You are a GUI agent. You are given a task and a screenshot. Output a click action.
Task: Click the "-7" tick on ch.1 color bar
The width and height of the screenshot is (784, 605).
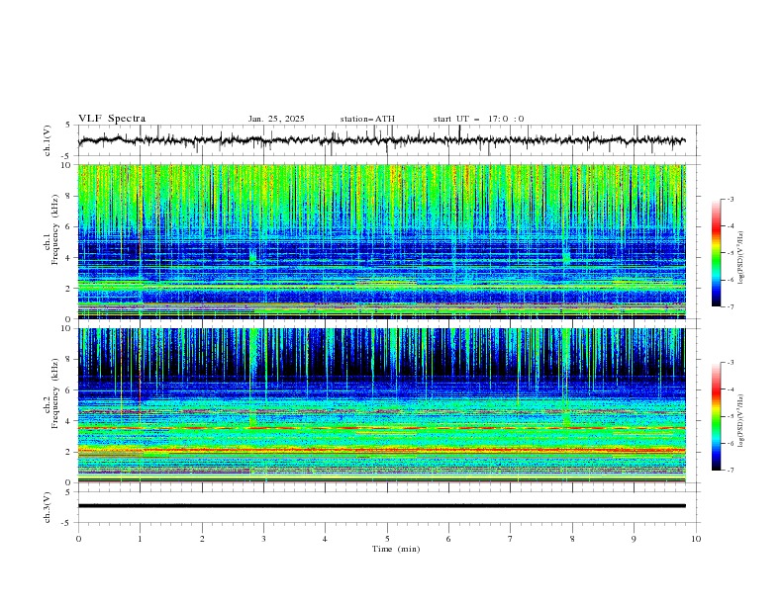pyautogui.click(x=730, y=306)
